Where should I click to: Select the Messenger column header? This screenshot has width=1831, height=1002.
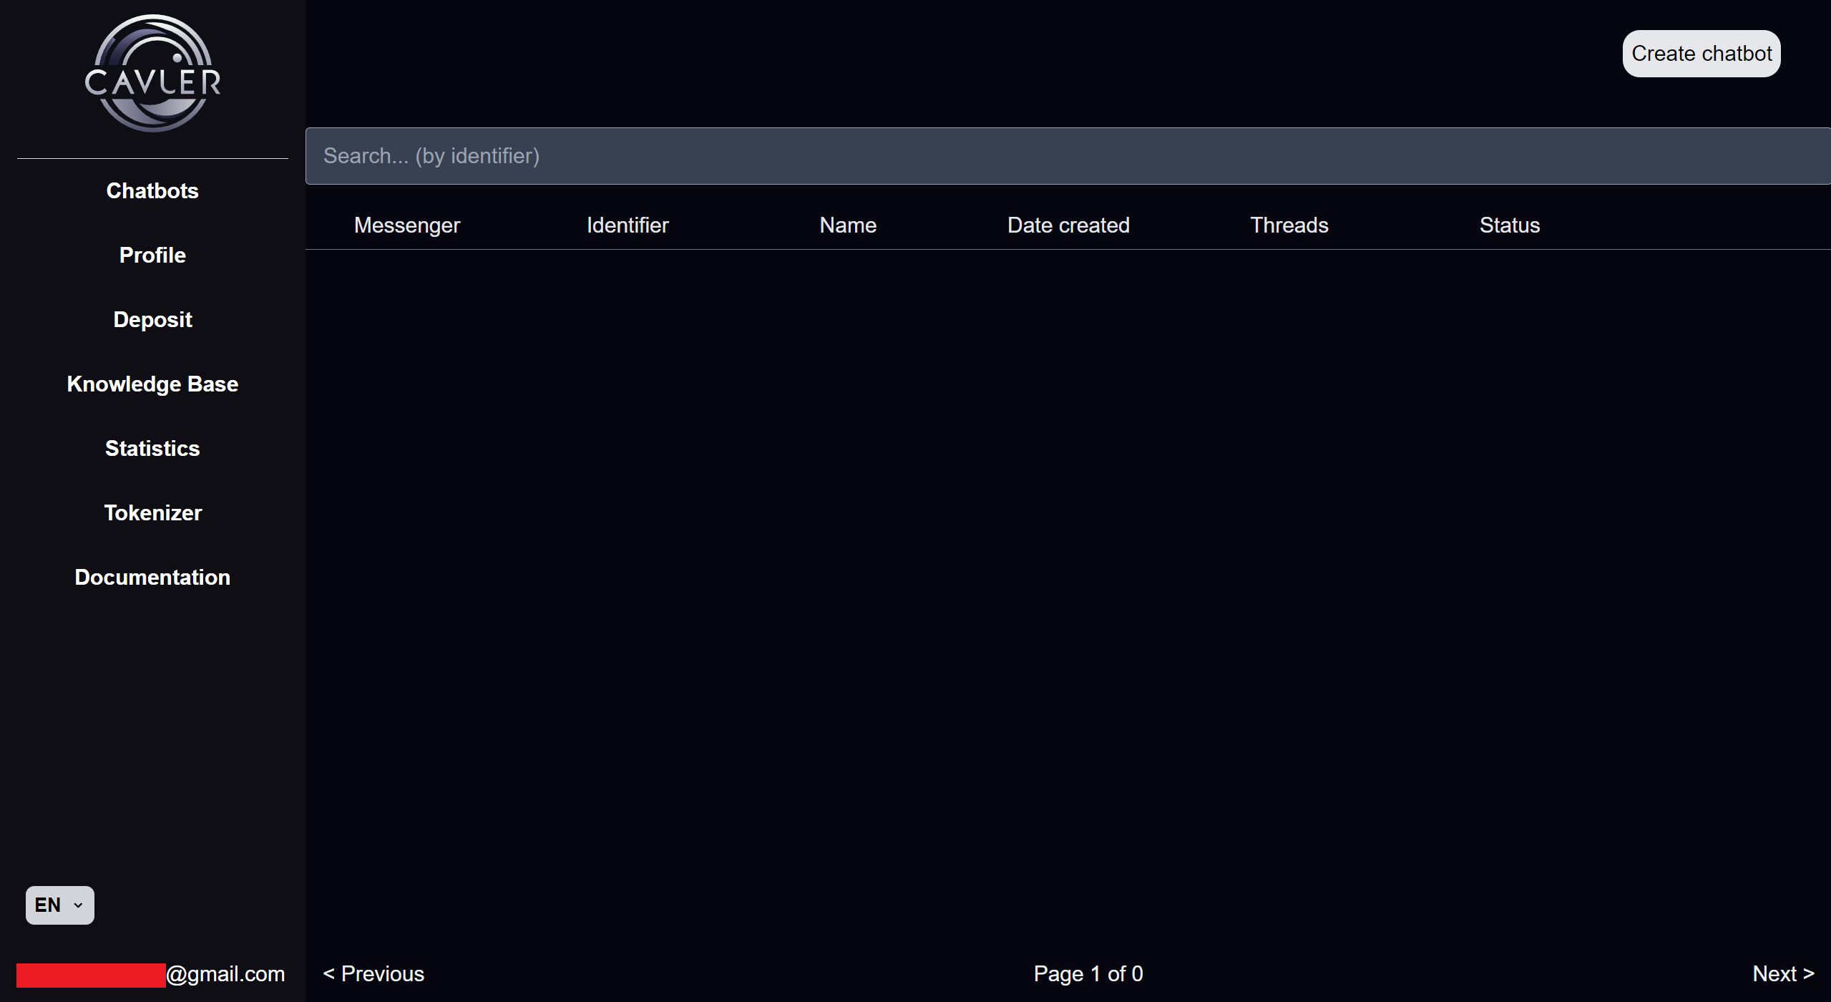click(407, 226)
